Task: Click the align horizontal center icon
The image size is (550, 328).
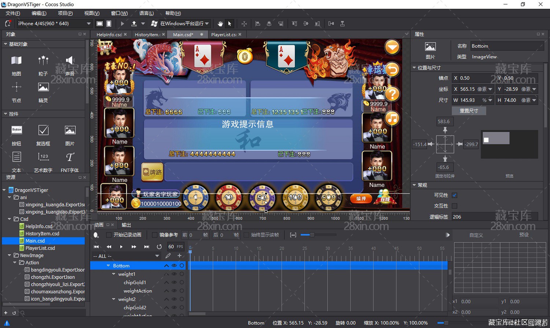Action: 269,23
